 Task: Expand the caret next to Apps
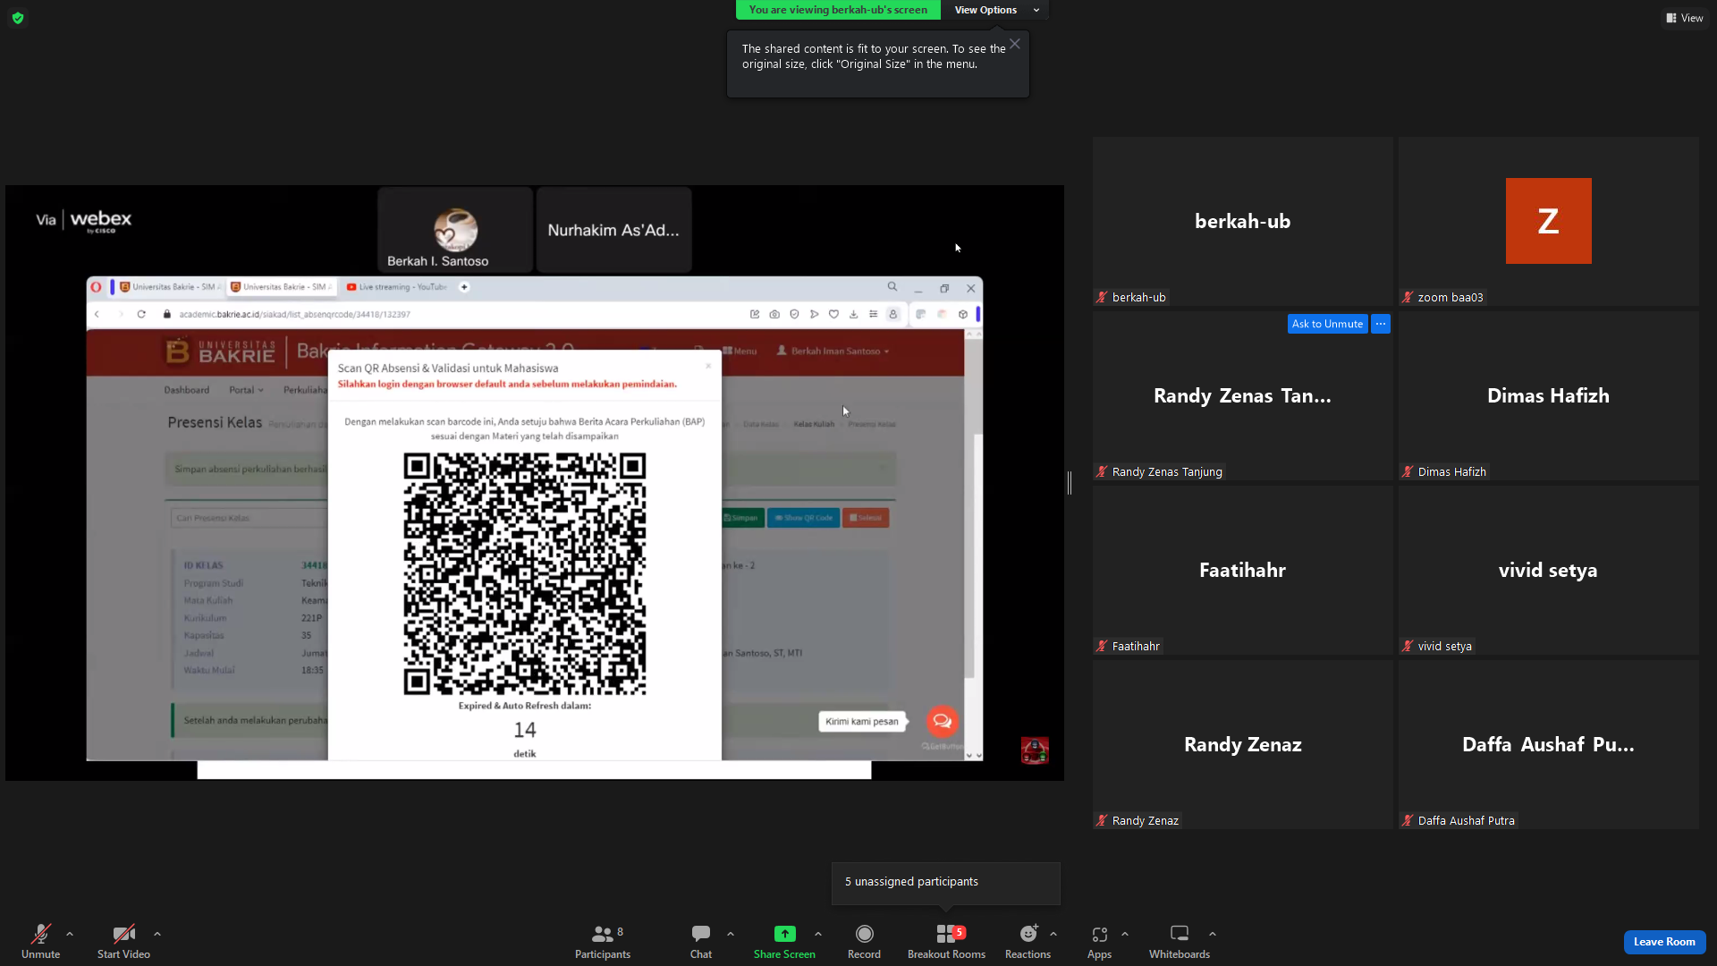1125,934
